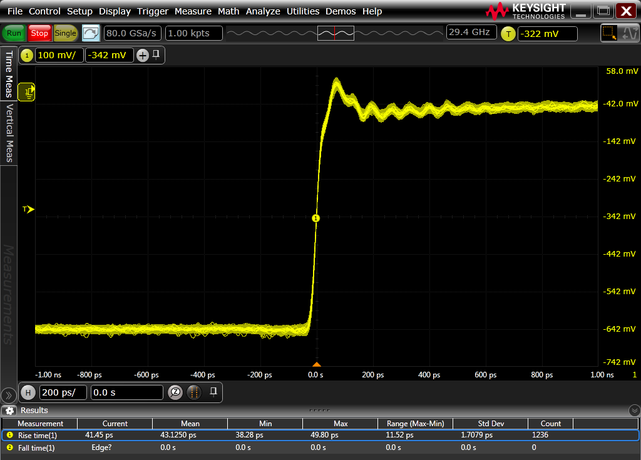
Task: Click the horizontal H icon
Action: pyautogui.click(x=28, y=393)
